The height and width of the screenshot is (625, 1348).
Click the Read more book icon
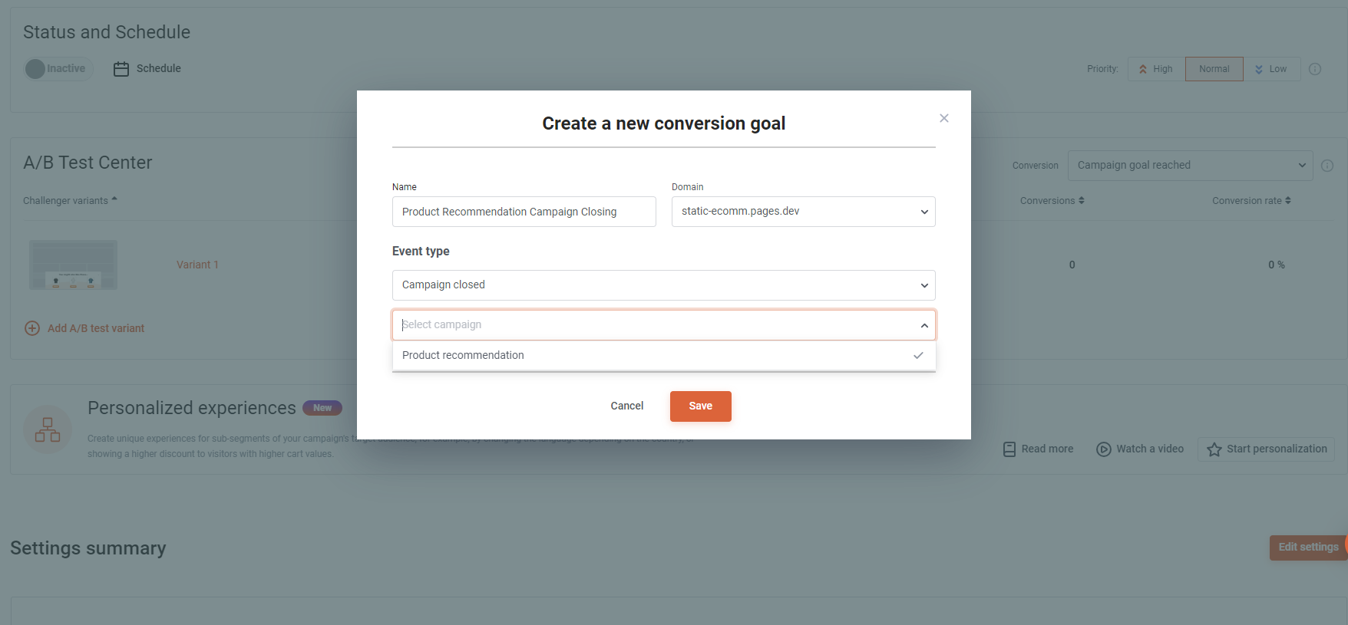pyautogui.click(x=1009, y=449)
